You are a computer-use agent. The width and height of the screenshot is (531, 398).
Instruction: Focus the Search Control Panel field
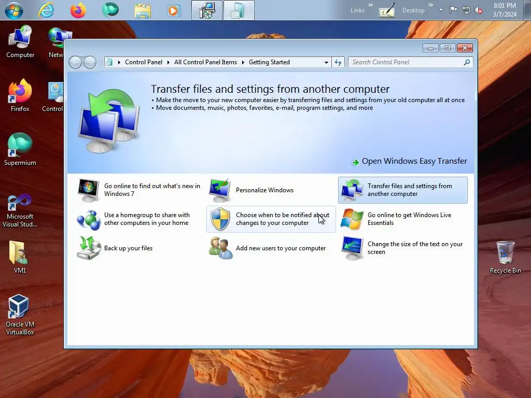coord(407,62)
